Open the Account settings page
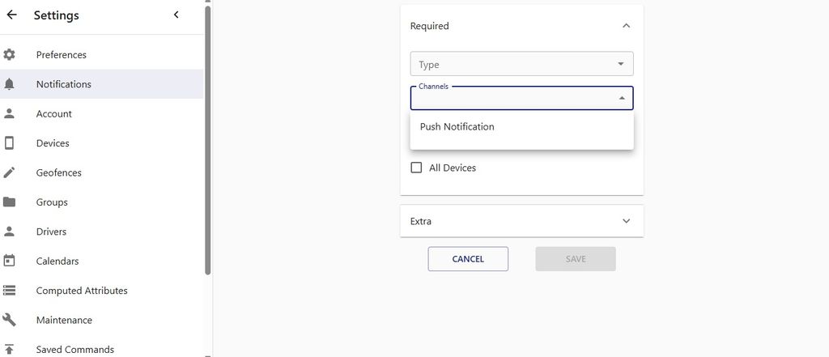Screen dimensions: 829x357 (54, 114)
